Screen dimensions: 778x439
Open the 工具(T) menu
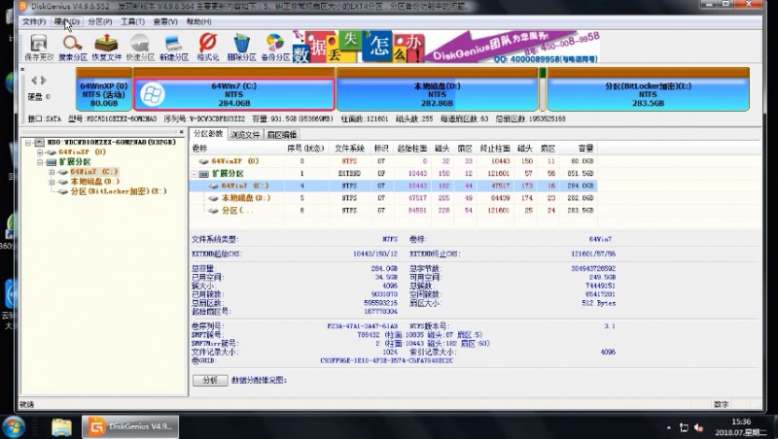[x=132, y=21]
